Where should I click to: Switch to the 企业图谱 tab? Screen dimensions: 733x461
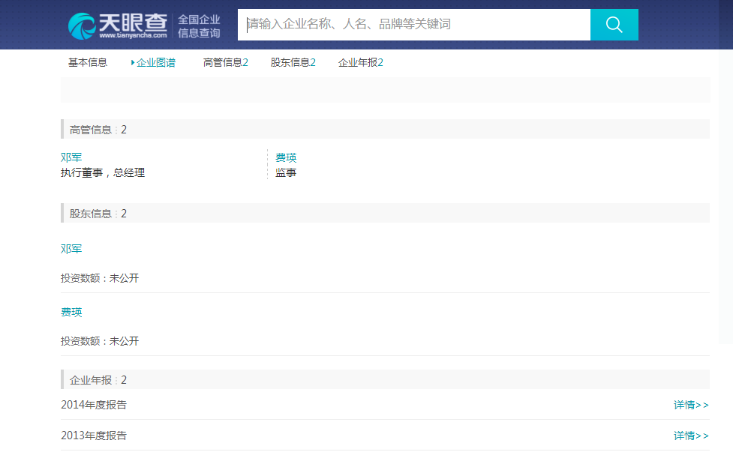click(155, 63)
